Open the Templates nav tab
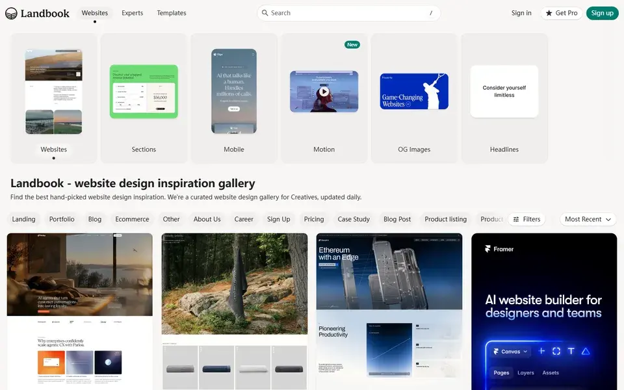Image resolution: width=624 pixels, height=390 pixels. tap(172, 13)
